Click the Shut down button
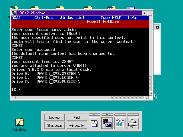This screenshot has width=183, height=137. [55, 125]
